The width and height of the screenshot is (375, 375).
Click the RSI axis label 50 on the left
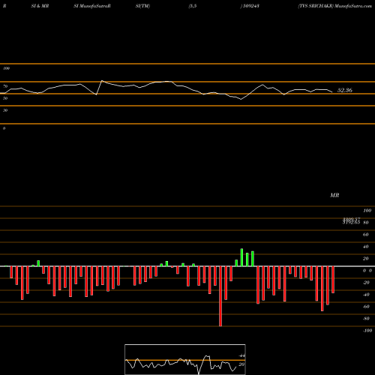5,98
